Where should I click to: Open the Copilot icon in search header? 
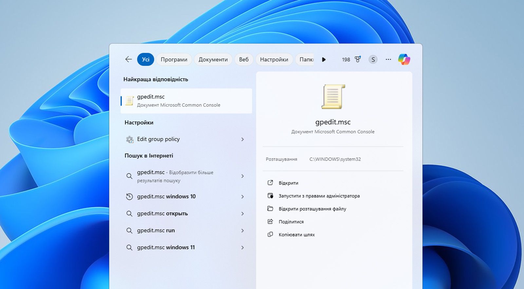[404, 59]
